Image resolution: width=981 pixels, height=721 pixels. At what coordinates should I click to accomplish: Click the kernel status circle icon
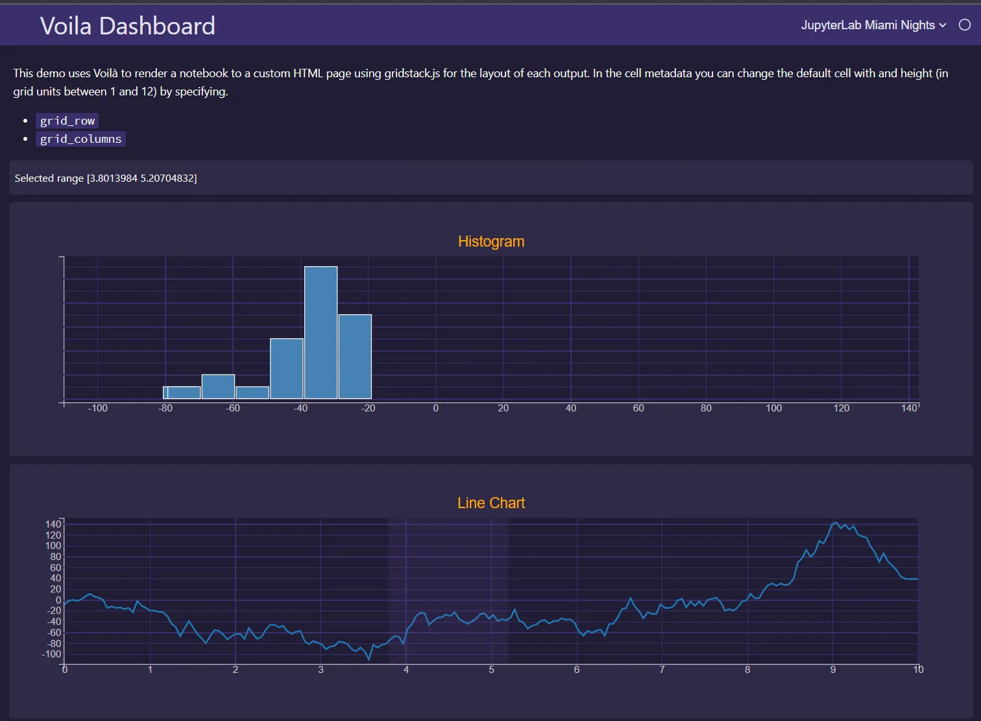coord(965,25)
